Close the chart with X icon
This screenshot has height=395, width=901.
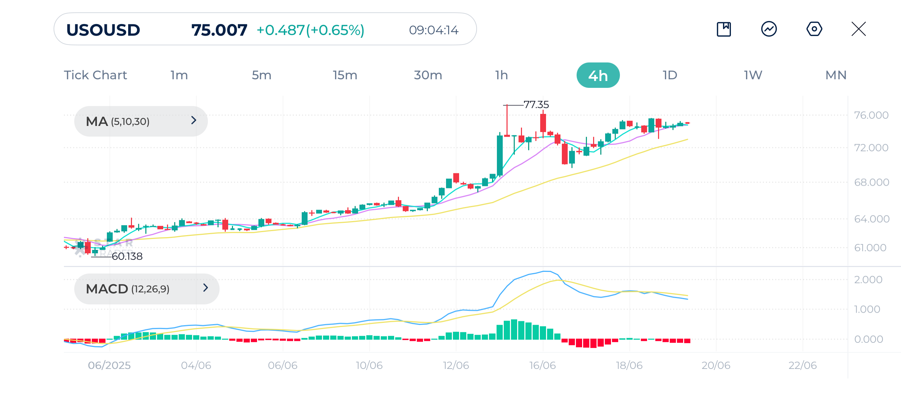coord(858,29)
